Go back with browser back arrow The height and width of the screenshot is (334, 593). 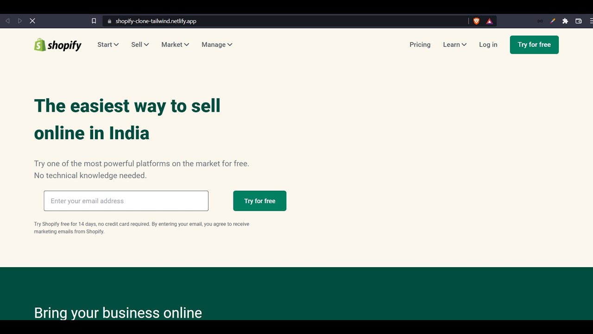point(7,21)
